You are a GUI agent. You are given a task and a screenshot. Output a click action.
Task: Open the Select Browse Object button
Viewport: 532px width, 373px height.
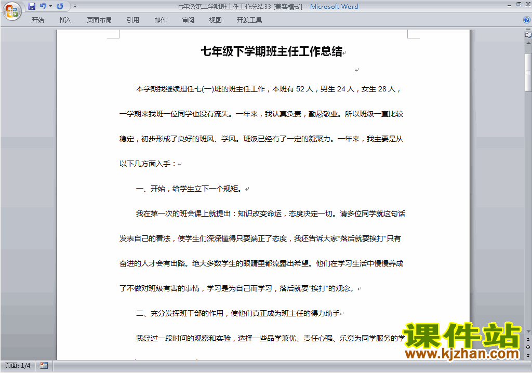pos(528,347)
